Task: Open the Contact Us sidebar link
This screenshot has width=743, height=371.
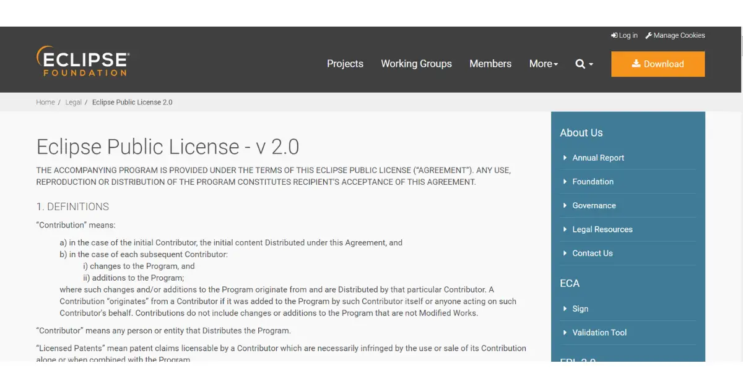Action: click(593, 253)
